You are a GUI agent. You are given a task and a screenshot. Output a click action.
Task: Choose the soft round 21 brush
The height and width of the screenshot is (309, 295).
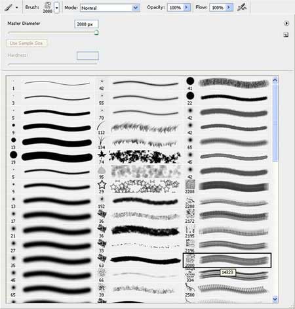point(50,231)
